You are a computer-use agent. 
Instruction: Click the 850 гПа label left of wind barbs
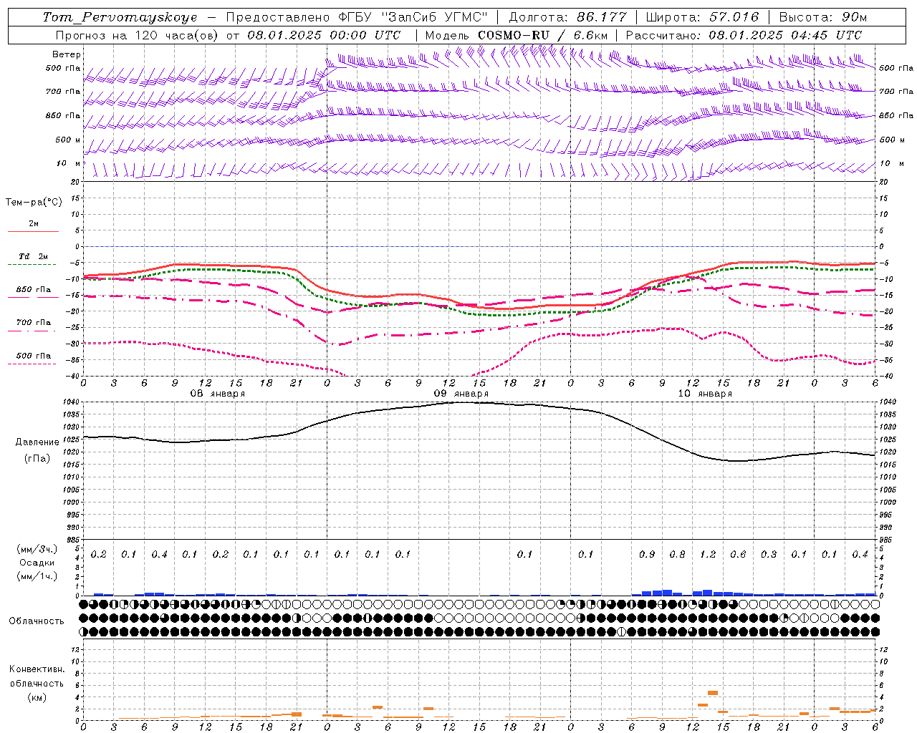pyautogui.click(x=63, y=115)
